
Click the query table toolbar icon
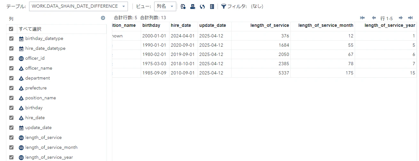[183, 6]
